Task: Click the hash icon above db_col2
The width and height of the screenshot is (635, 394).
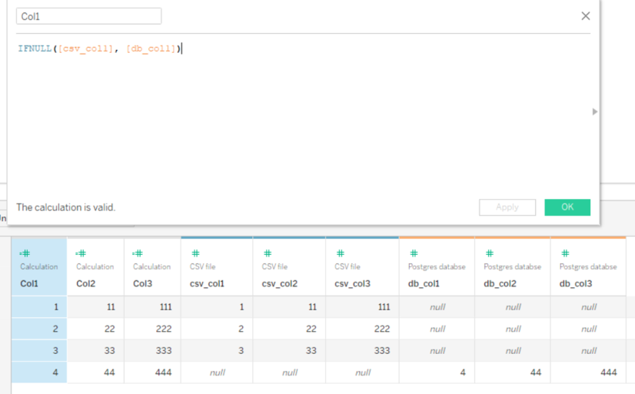Action: point(490,253)
